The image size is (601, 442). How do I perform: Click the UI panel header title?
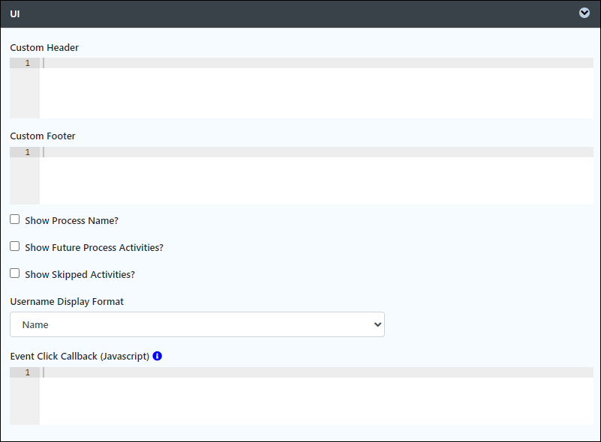15,13
